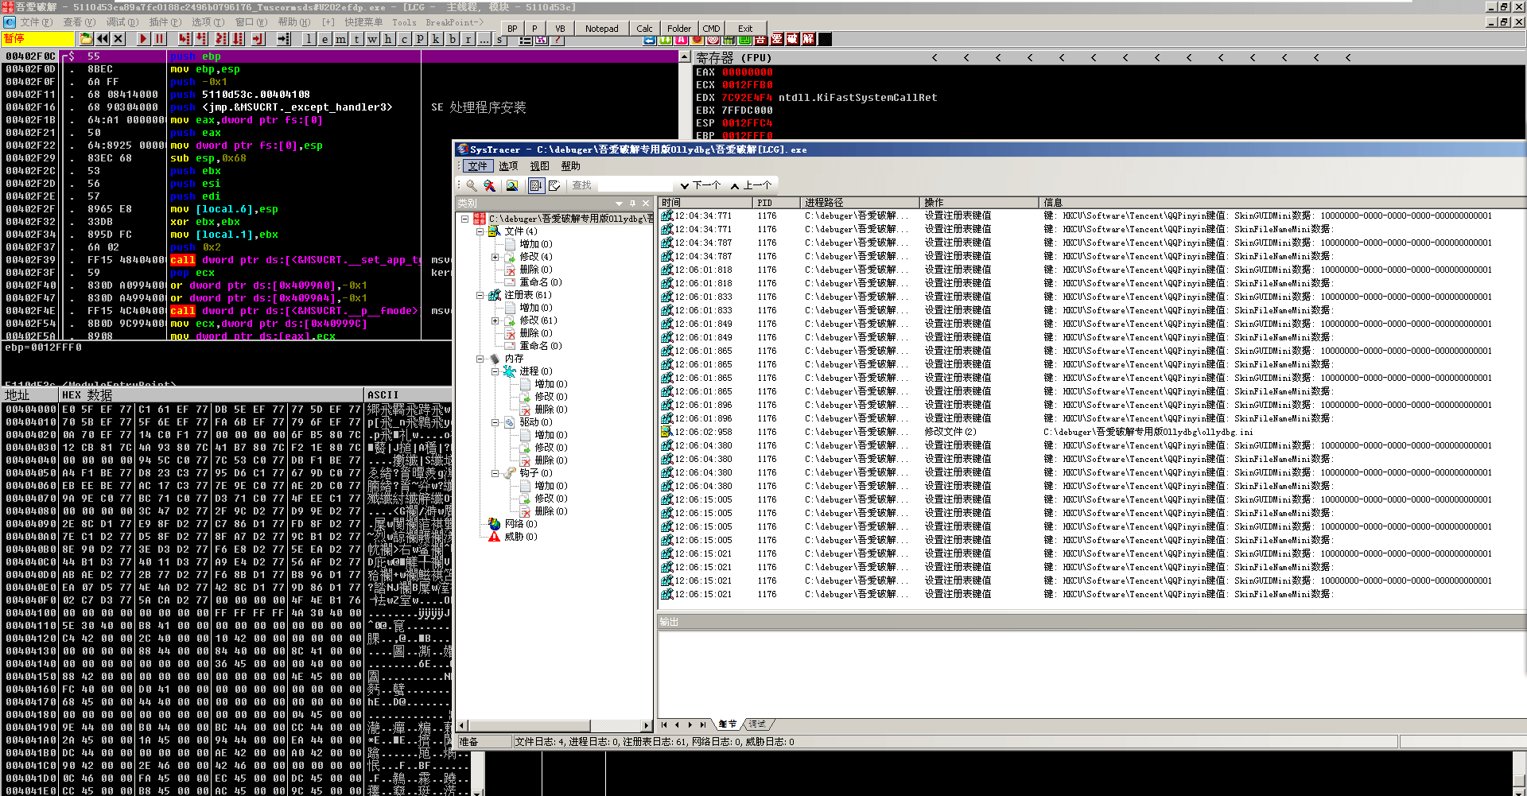Open Call stack with 'k' button
The width and height of the screenshot is (1527, 796).
(437, 38)
